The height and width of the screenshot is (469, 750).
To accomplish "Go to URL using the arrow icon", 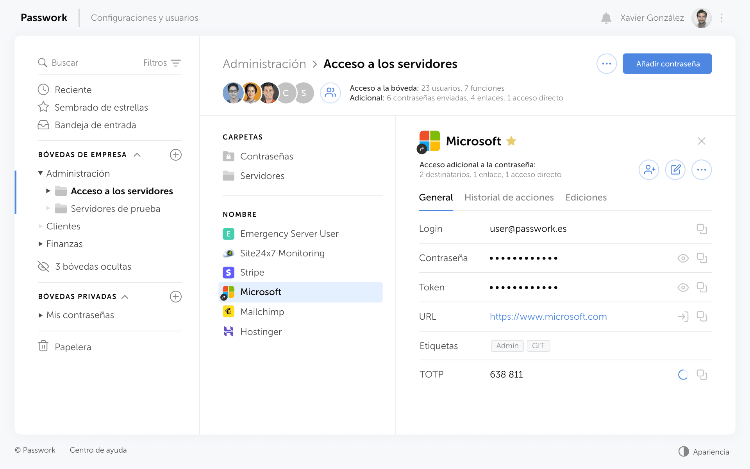I will click(x=683, y=317).
